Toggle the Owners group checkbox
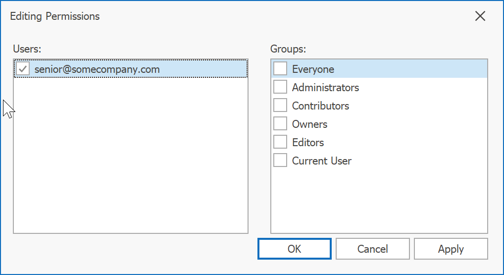 tap(280, 124)
